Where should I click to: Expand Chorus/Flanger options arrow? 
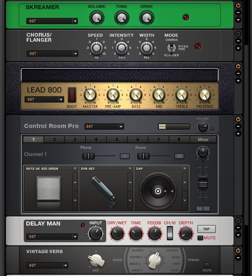(x=238, y=48)
